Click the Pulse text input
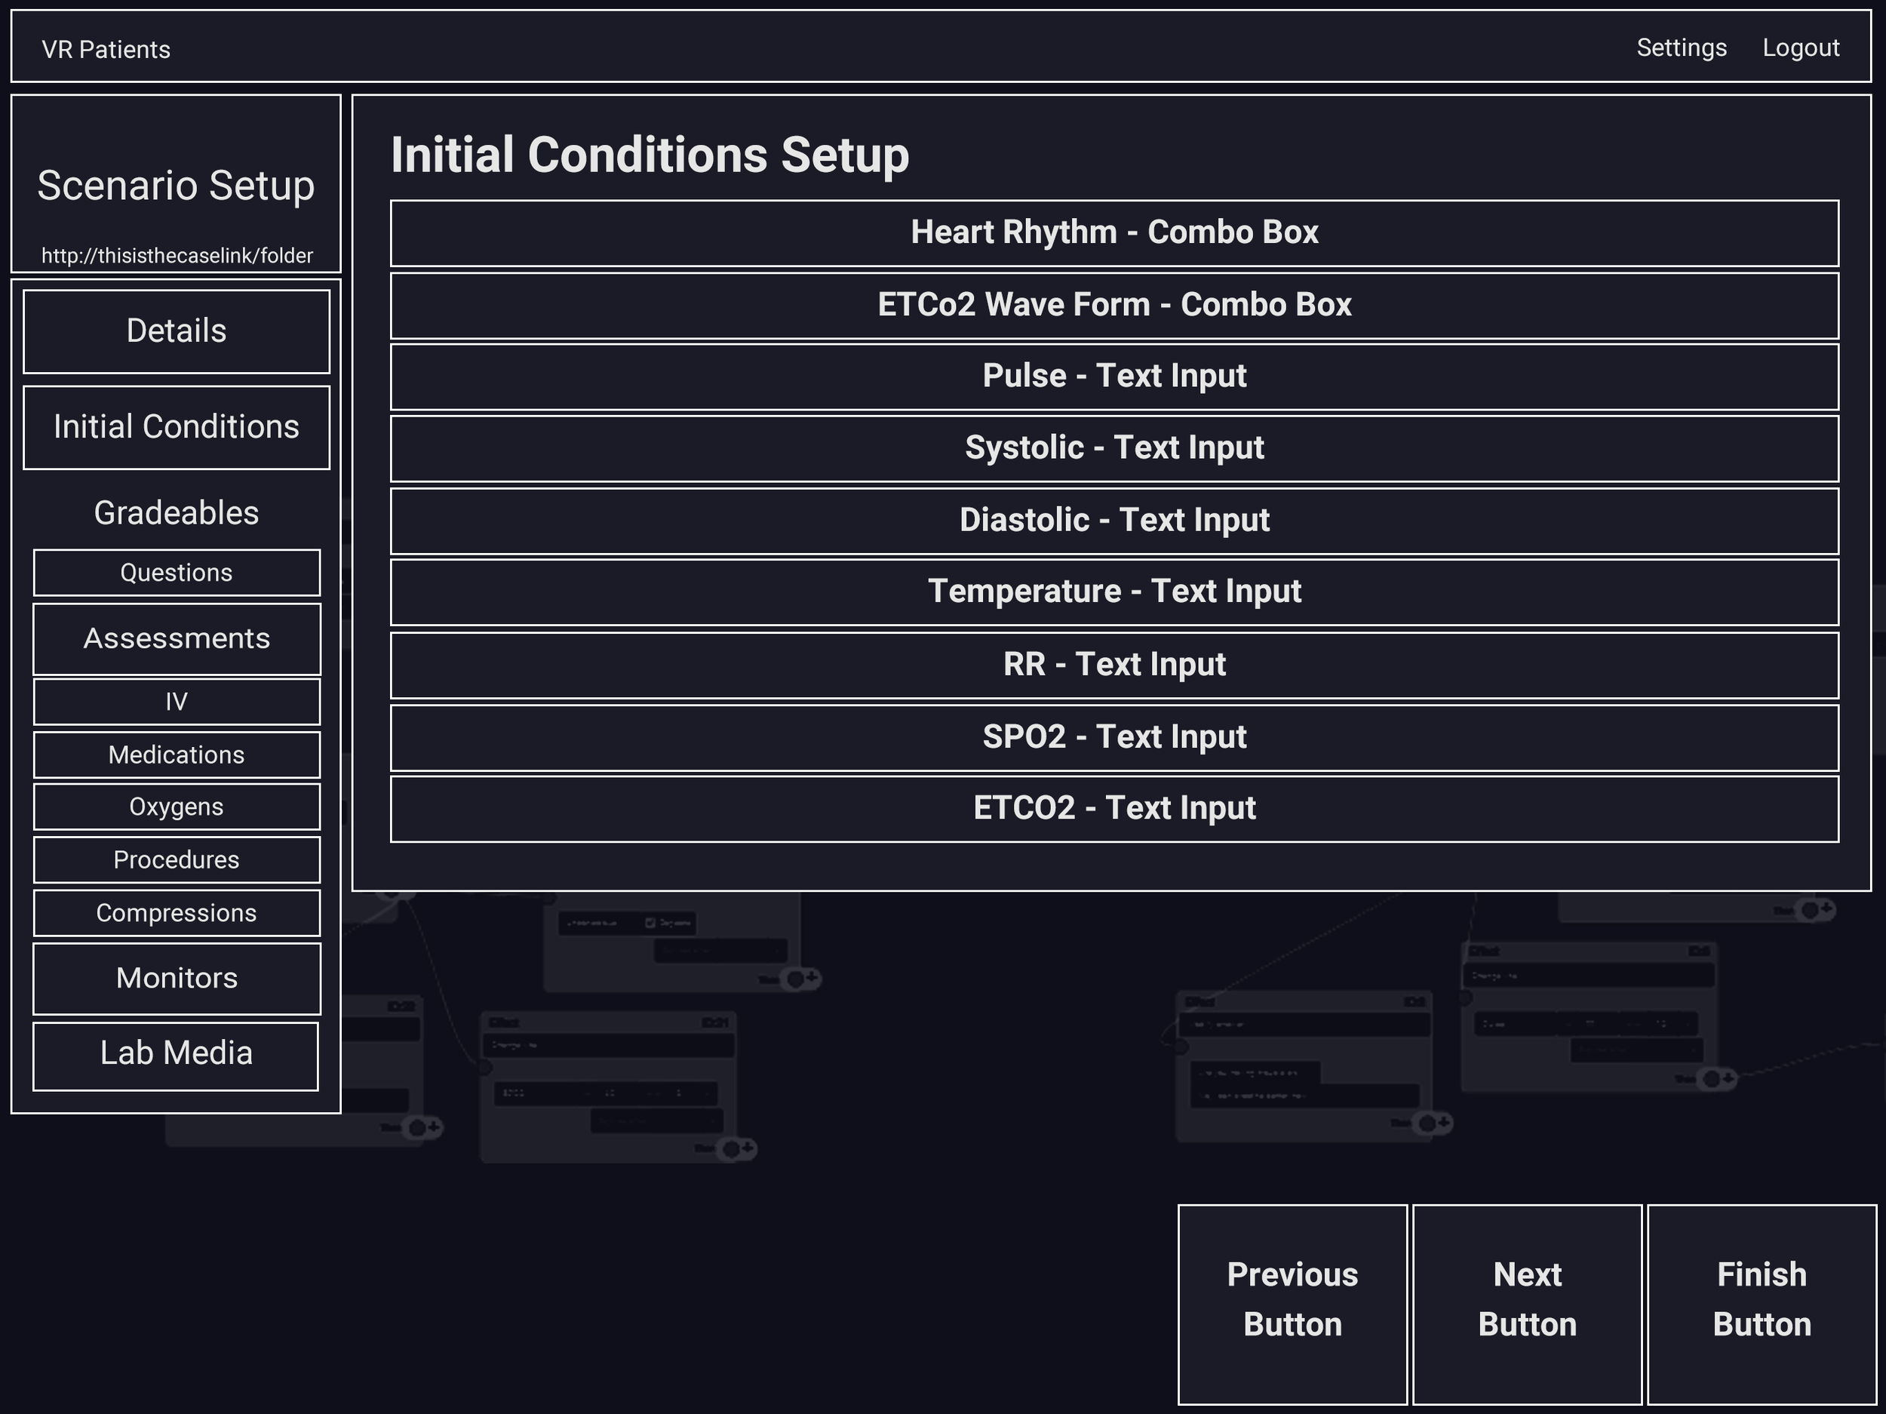Viewport: 1886px width, 1414px height. [1113, 376]
